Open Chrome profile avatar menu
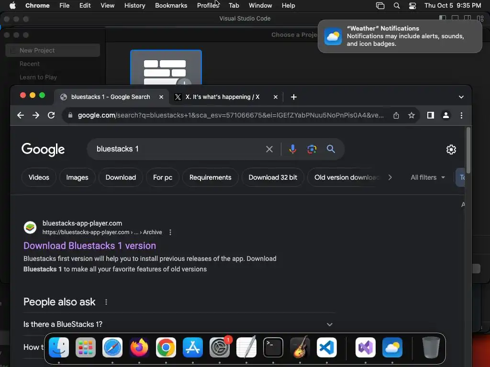 [x=446, y=115]
